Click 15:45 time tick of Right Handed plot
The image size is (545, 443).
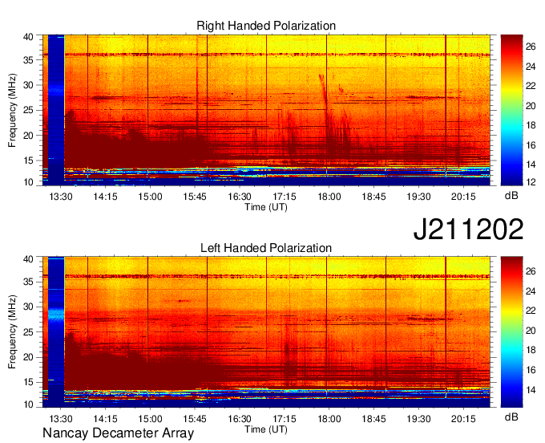(195, 197)
